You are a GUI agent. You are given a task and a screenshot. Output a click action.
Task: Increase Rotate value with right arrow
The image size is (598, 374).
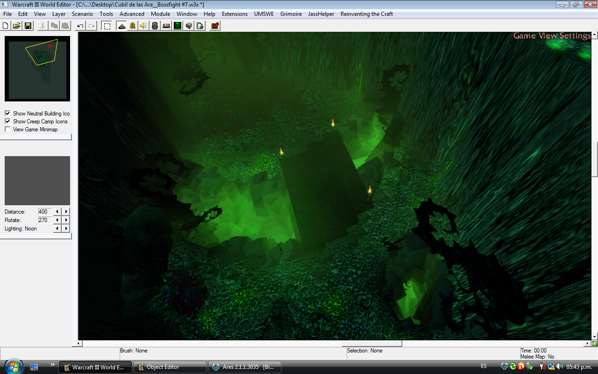click(66, 220)
